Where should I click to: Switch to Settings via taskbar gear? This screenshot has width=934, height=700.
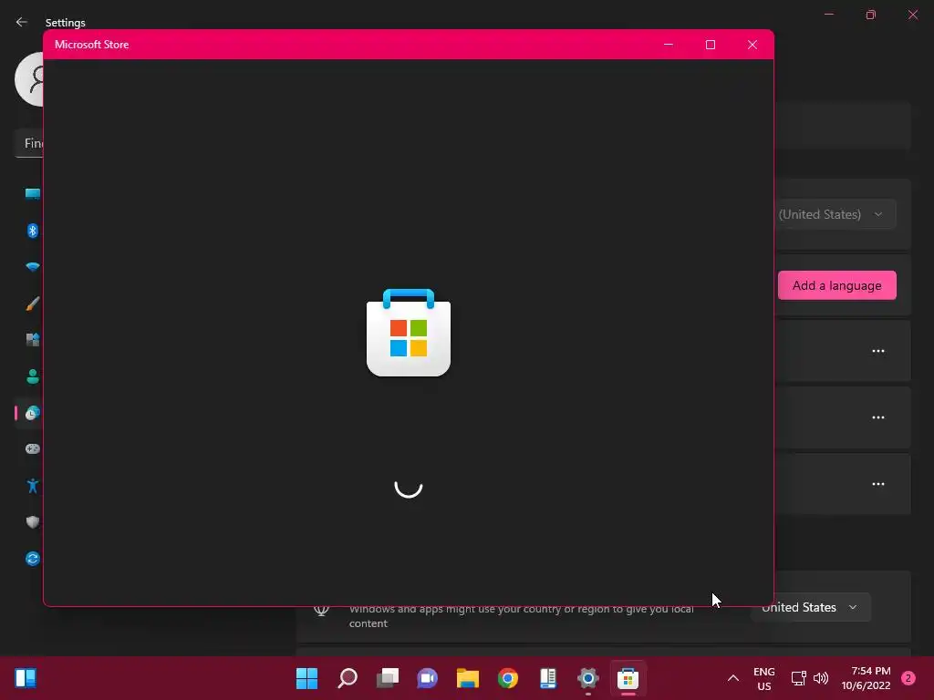[588, 678]
